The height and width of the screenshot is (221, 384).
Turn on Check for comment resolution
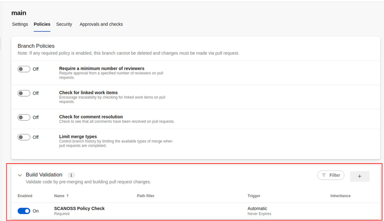(x=23, y=117)
